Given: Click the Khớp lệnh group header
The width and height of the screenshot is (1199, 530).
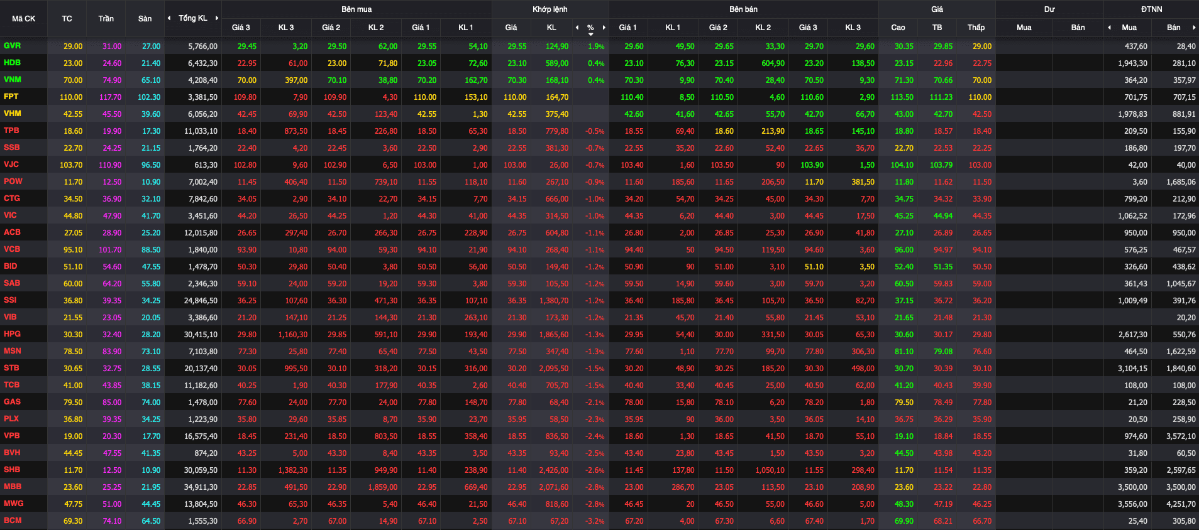Looking at the screenshot, I should [x=550, y=9].
